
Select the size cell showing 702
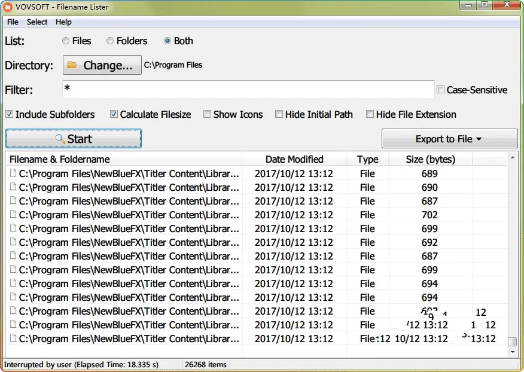pyautogui.click(x=429, y=215)
